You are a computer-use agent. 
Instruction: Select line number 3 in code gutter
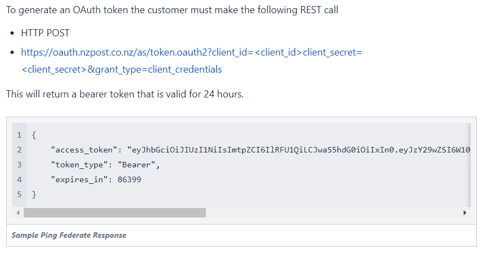[19, 165]
